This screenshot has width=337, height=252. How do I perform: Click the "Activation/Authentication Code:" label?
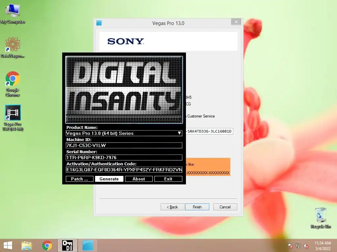coord(101,164)
